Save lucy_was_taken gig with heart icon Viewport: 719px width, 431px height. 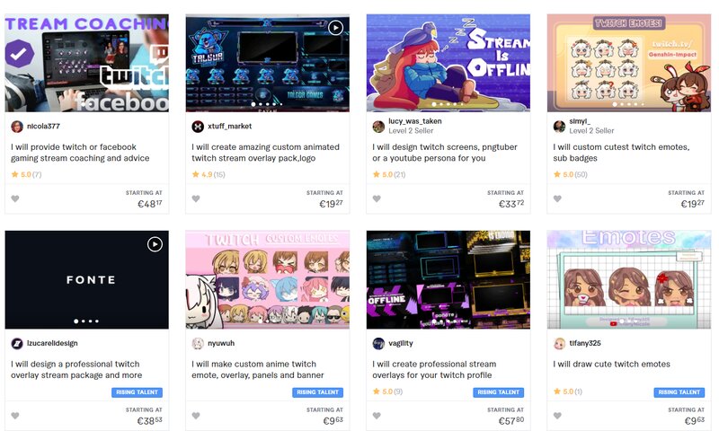pyautogui.click(x=377, y=198)
